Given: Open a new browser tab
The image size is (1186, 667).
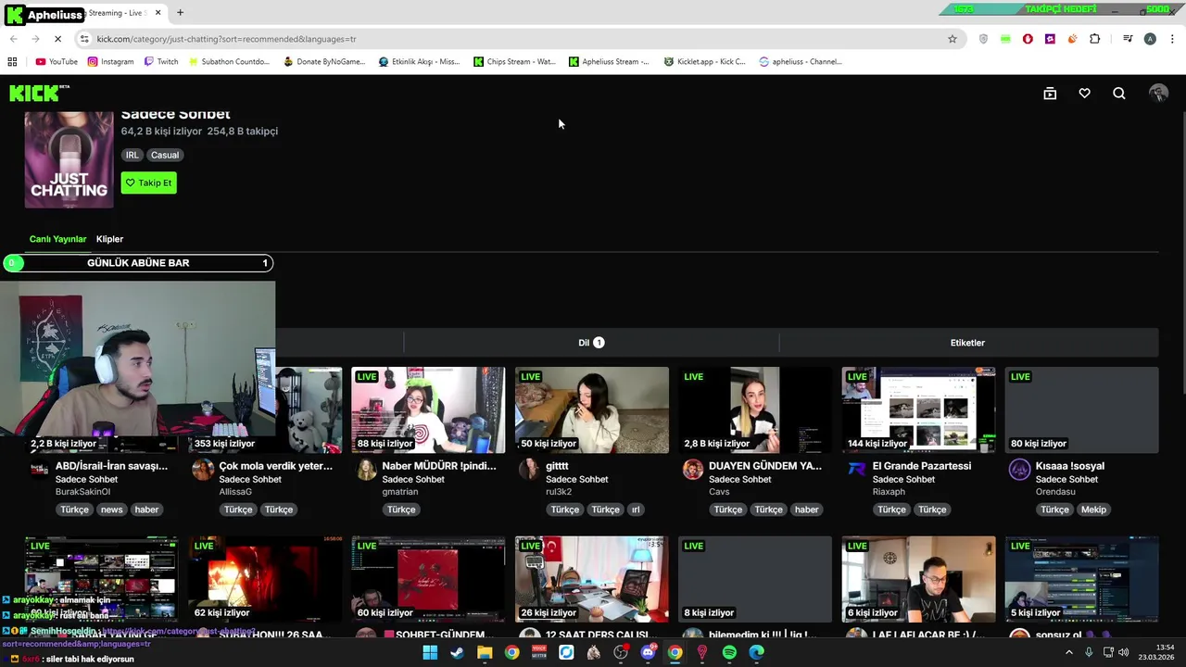Looking at the screenshot, I should (x=180, y=13).
